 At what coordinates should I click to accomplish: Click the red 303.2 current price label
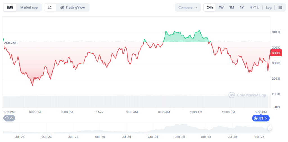tap(276, 53)
